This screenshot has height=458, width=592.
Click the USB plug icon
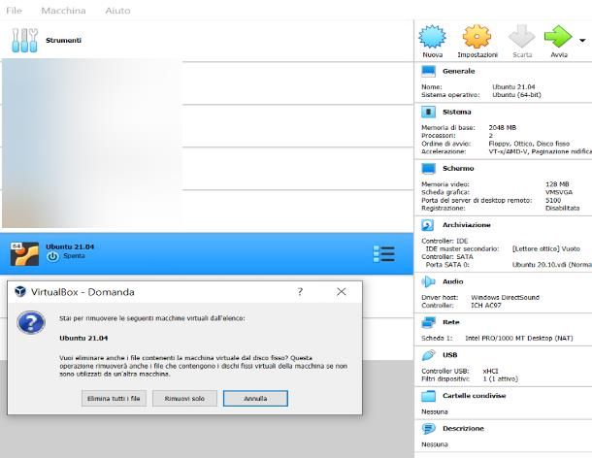[x=428, y=355]
